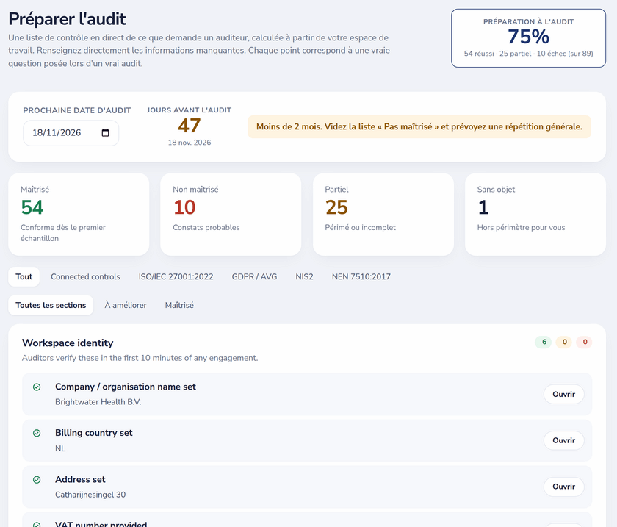
Task: Edit the next audit date field
Action: (x=71, y=133)
